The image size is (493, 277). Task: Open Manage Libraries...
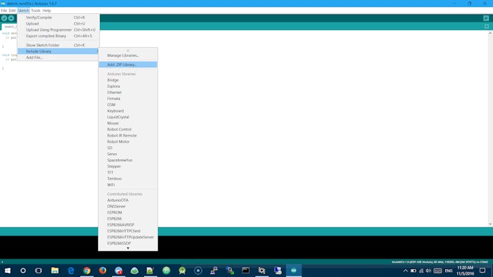coord(128,55)
